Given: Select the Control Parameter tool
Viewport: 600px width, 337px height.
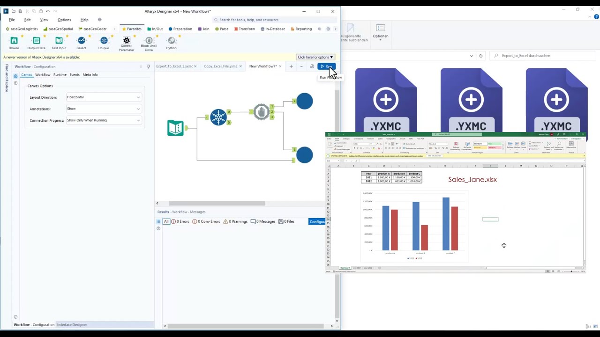Looking at the screenshot, I should tap(126, 44).
